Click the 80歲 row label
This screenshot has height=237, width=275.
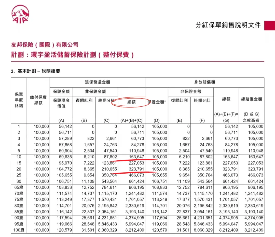point(19,206)
